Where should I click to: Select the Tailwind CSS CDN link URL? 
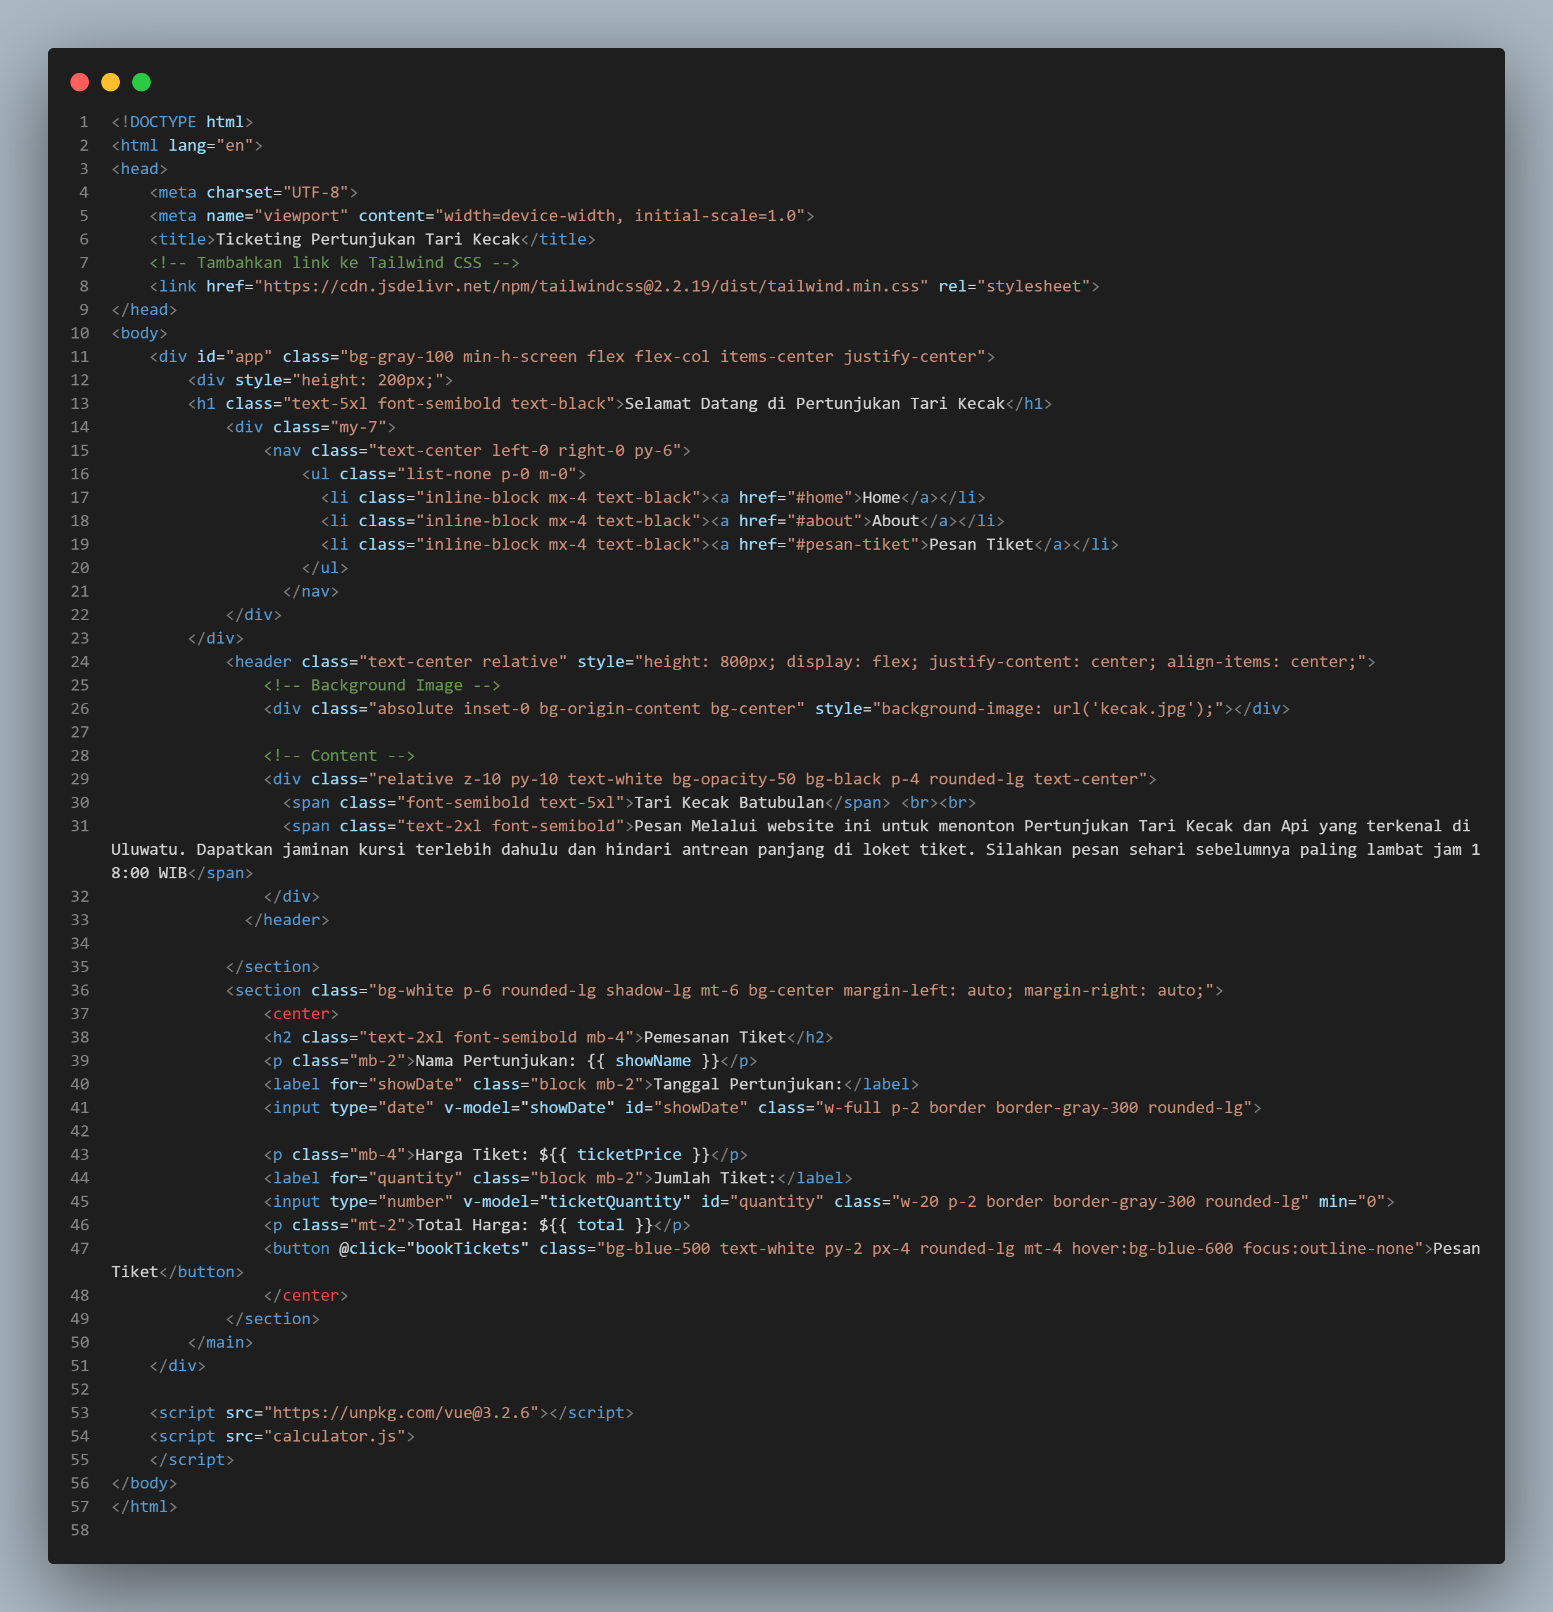pos(588,286)
